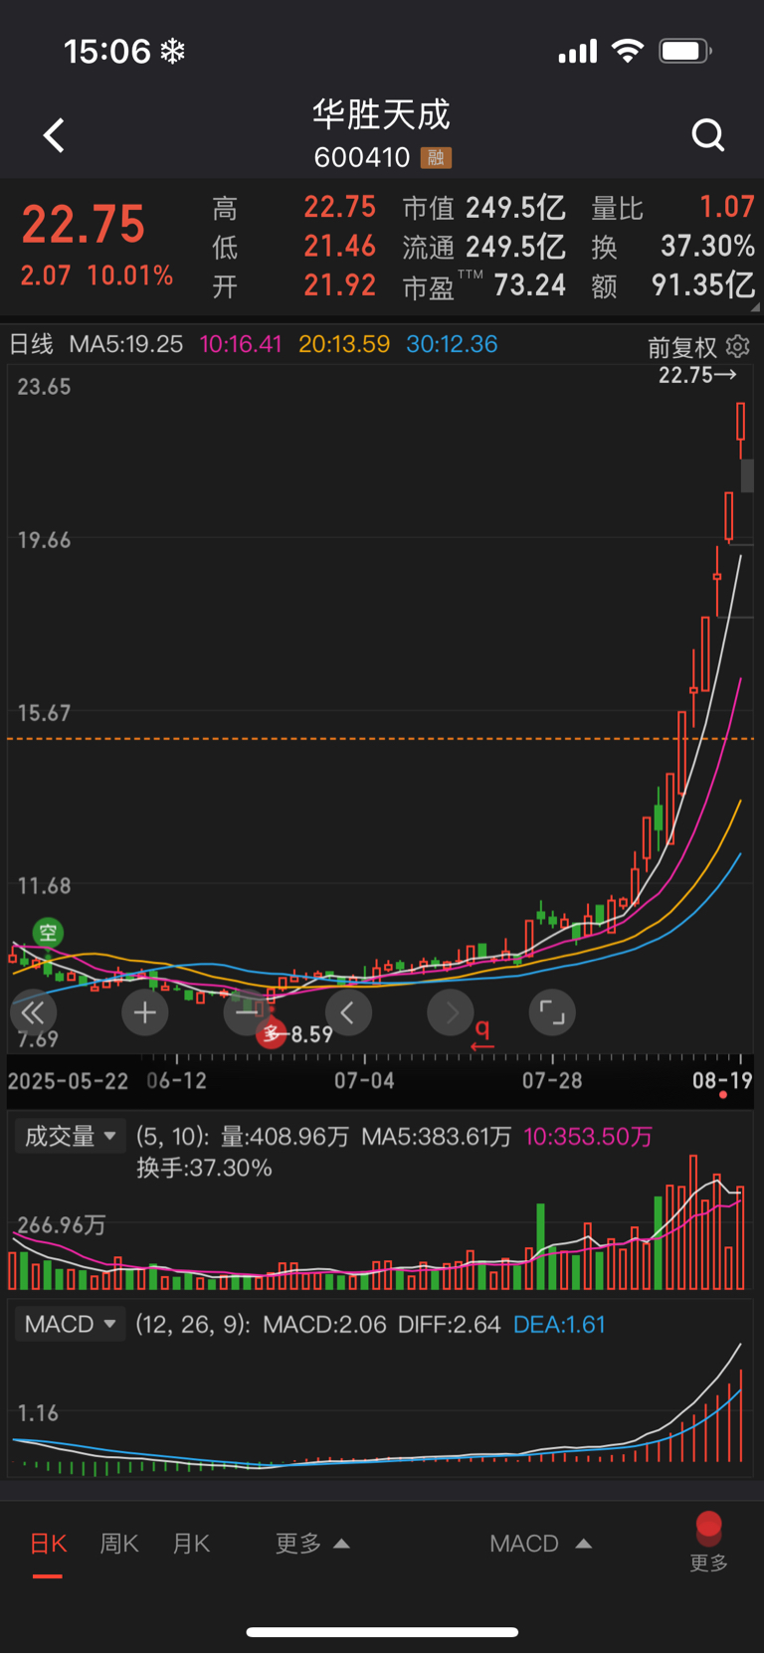Tap the MA5:19.25 indicator value

[126, 344]
